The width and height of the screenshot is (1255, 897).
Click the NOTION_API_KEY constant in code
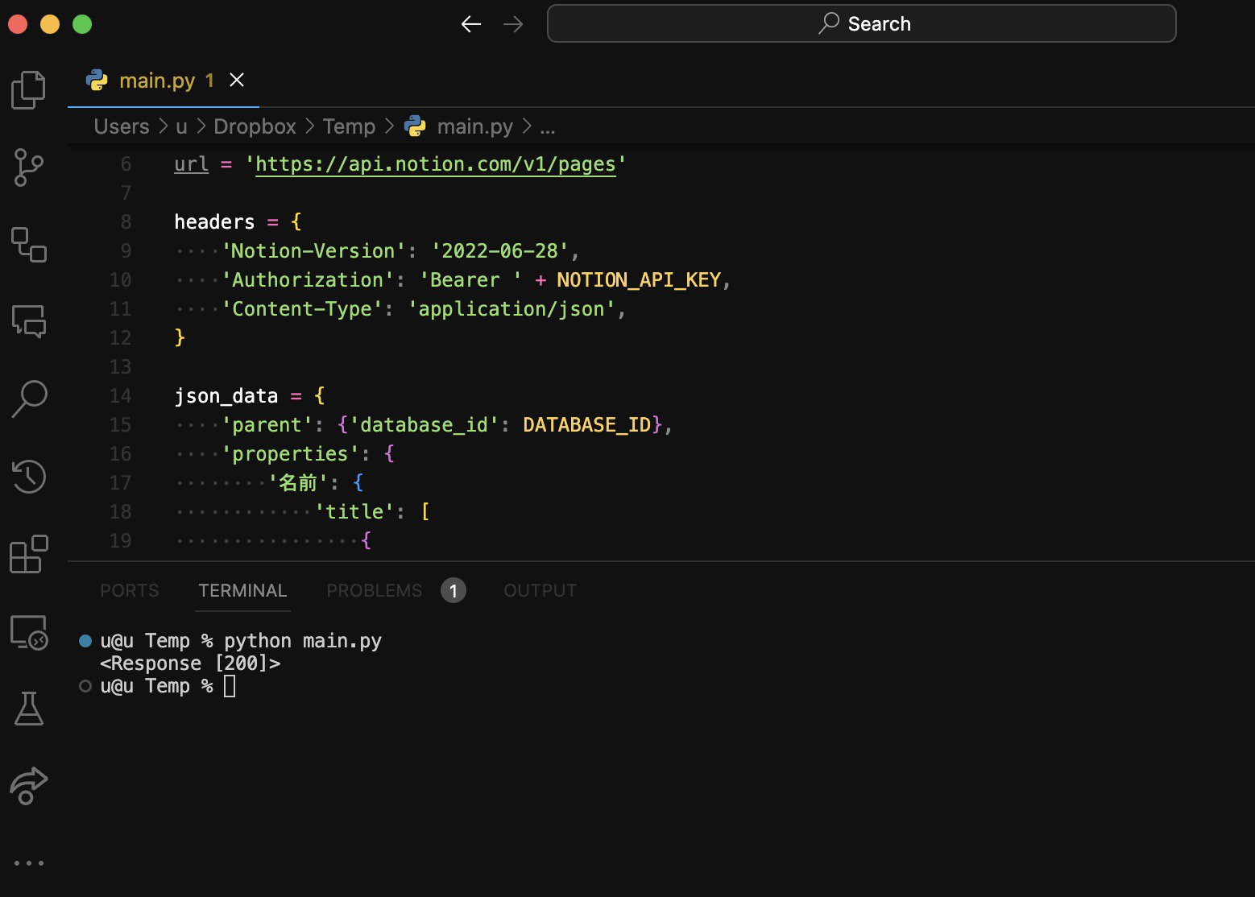point(639,279)
